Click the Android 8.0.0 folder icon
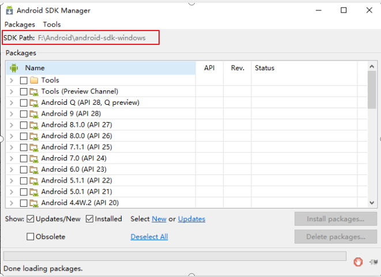 pyautogui.click(x=34, y=136)
